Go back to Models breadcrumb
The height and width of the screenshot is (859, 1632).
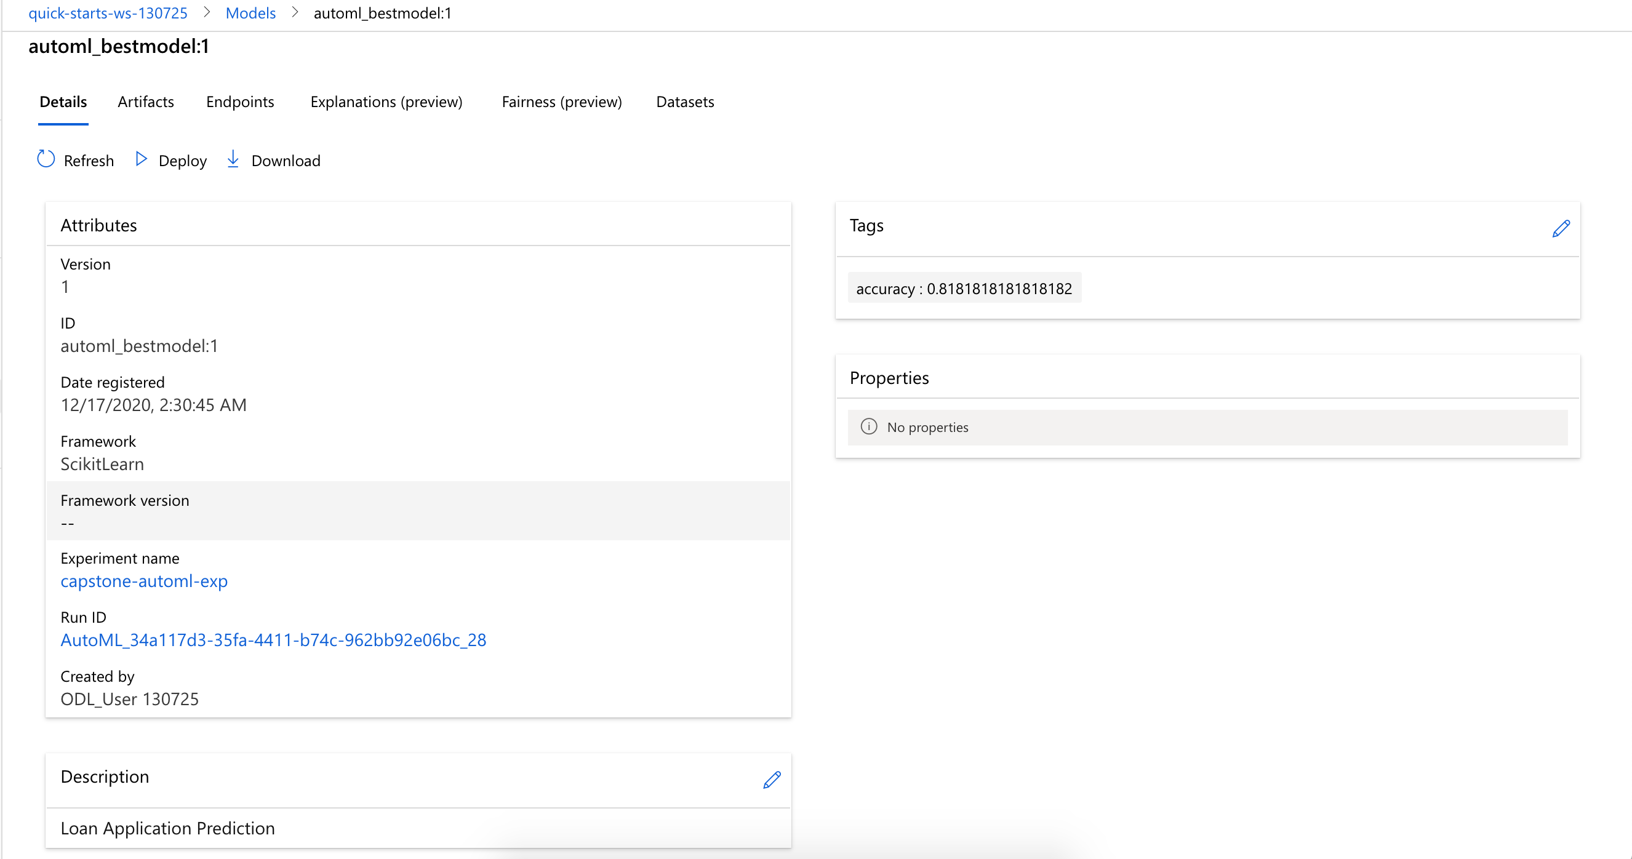click(x=250, y=13)
